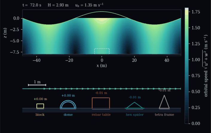Click the z-axis tick label '−2.5'
This screenshot has width=211, height=133.
[15, 29]
